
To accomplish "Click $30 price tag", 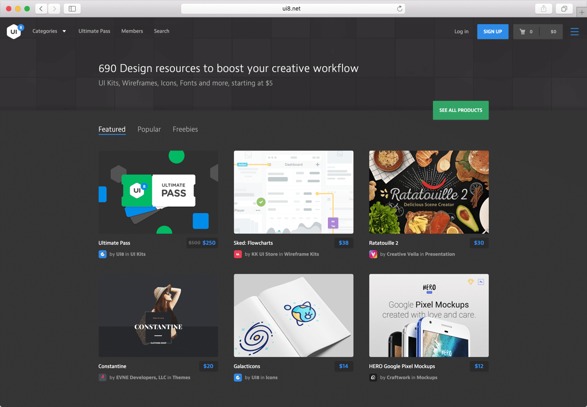I will (x=479, y=243).
